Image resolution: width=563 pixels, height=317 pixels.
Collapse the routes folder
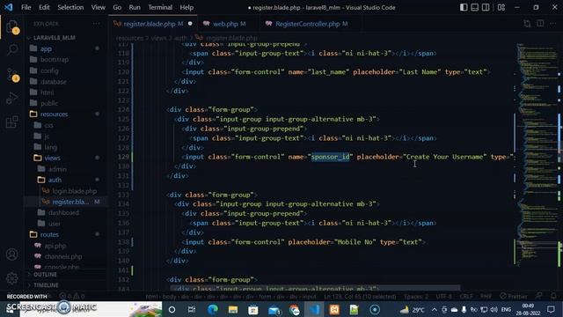49,234
